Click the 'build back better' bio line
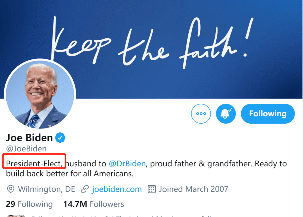The image size is (303, 217). [x=70, y=174]
